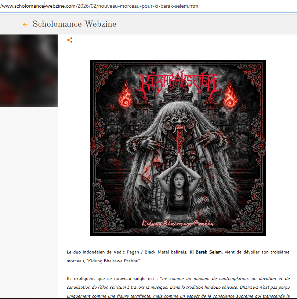Open the Ki Barak Selem album cover image

[x=178, y=148]
